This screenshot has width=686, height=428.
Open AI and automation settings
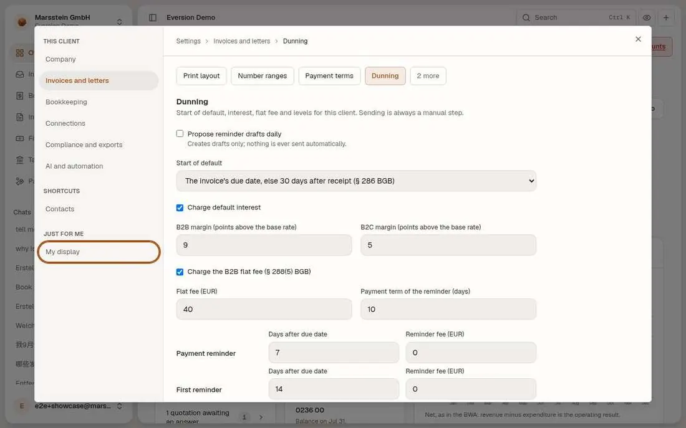click(99, 166)
